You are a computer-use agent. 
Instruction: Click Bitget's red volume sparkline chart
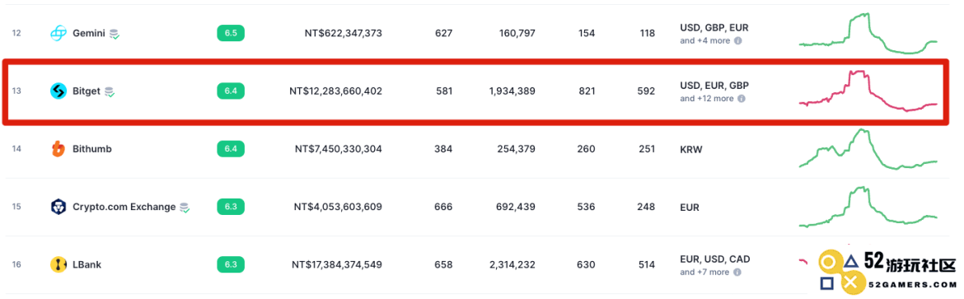[x=868, y=91]
